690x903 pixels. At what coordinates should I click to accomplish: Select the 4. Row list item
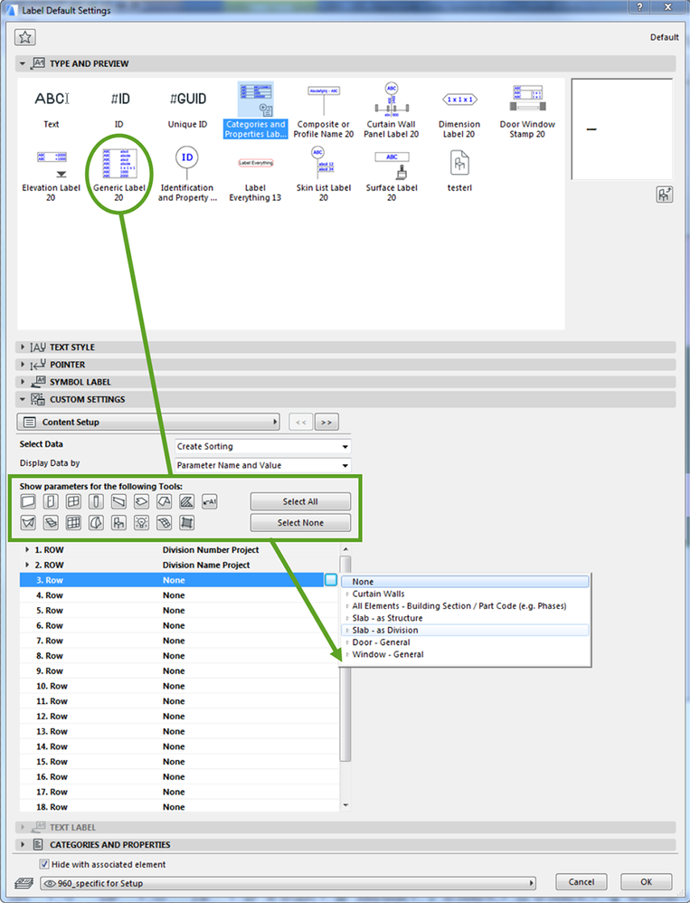click(x=179, y=595)
